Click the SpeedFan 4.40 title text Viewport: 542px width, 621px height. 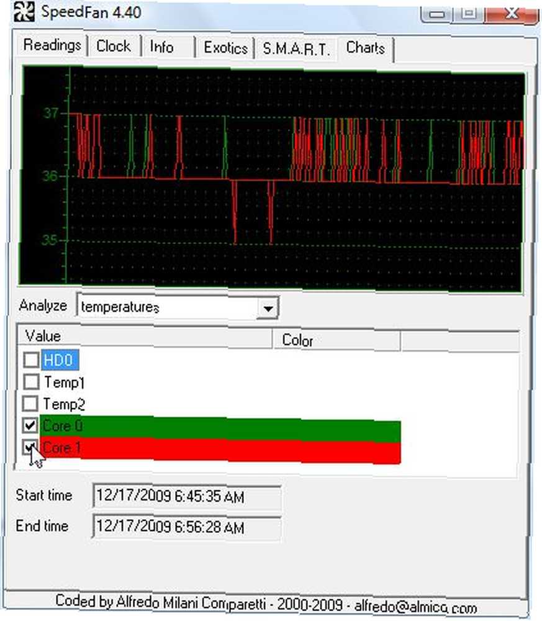tap(91, 12)
